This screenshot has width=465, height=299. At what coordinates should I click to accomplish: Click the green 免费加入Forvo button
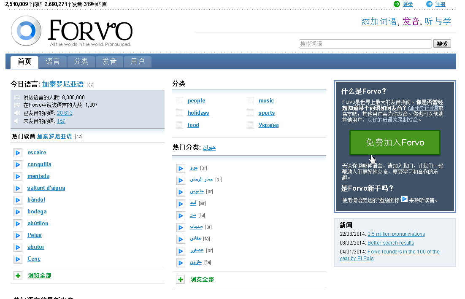point(395,143)
